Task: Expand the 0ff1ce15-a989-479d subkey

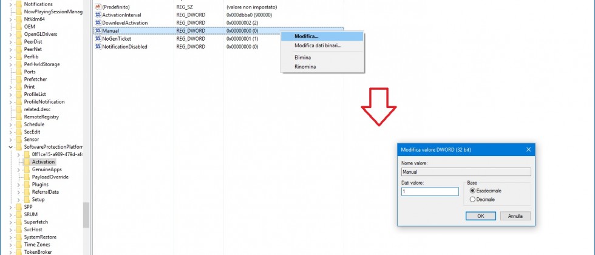Action: (x=19, y=154)
